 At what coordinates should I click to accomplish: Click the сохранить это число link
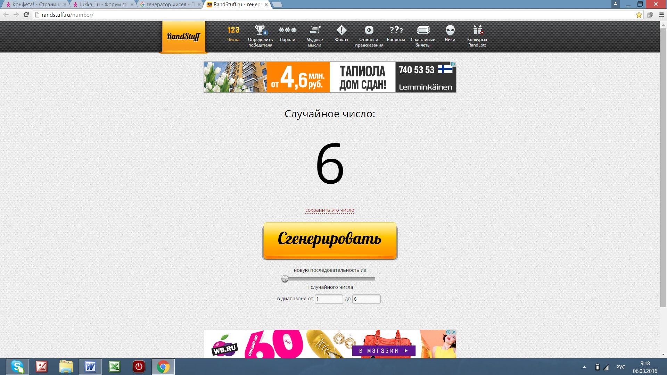330,210
